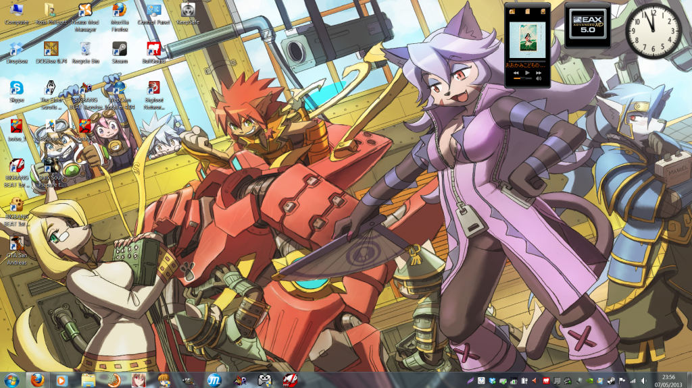
Task: Open the red BullGuard tray icon
Action: [546, 381]
